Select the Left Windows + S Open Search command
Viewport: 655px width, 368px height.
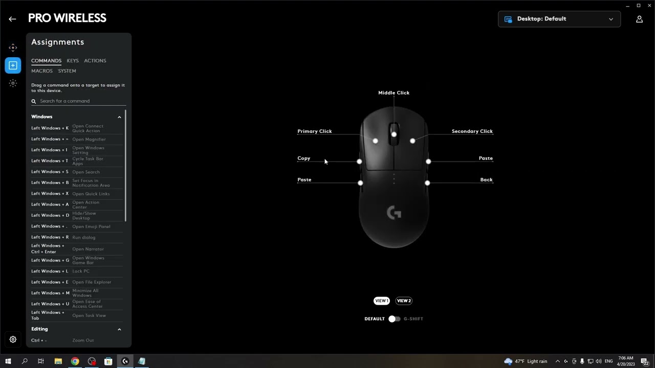click(77, 172)
